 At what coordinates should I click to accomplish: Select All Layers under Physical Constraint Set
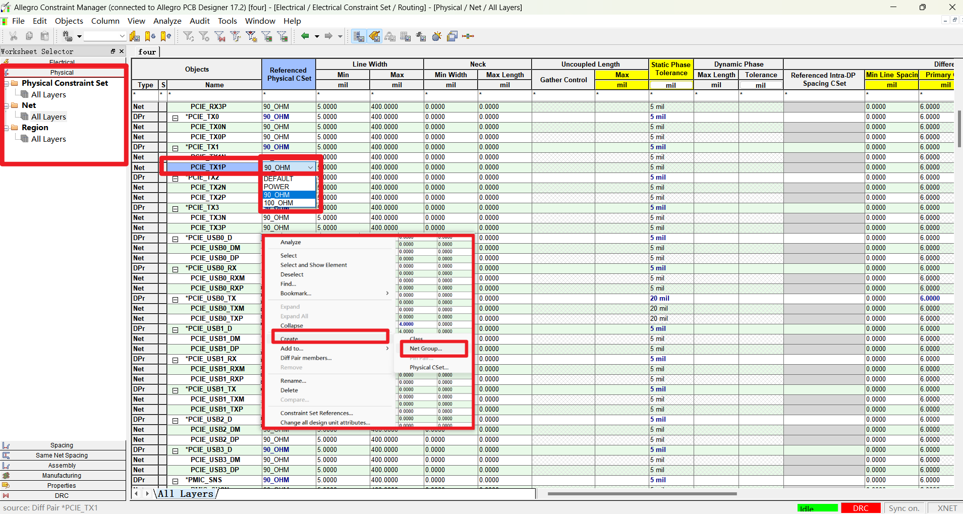(x=48, y=94)
